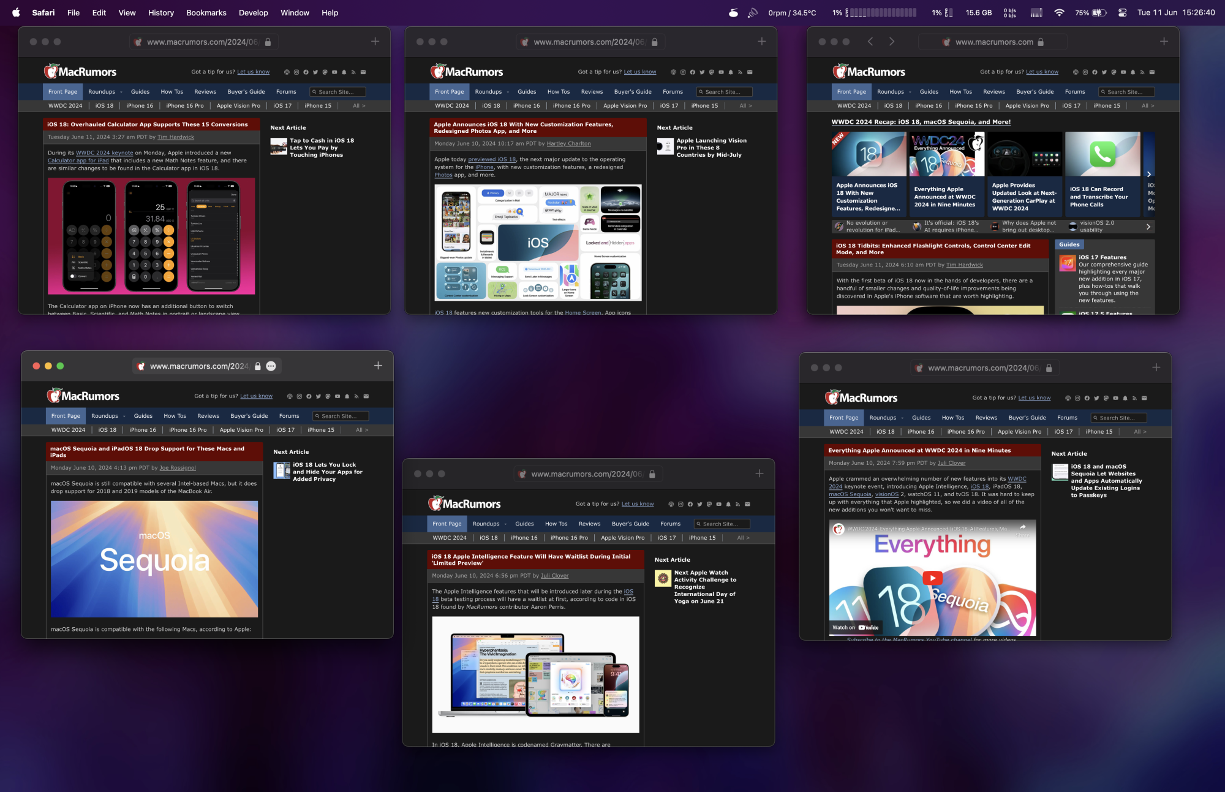Open Tim Hardwick author link in Calculator App article
1225x792 pixels.
tap(176, 137)
